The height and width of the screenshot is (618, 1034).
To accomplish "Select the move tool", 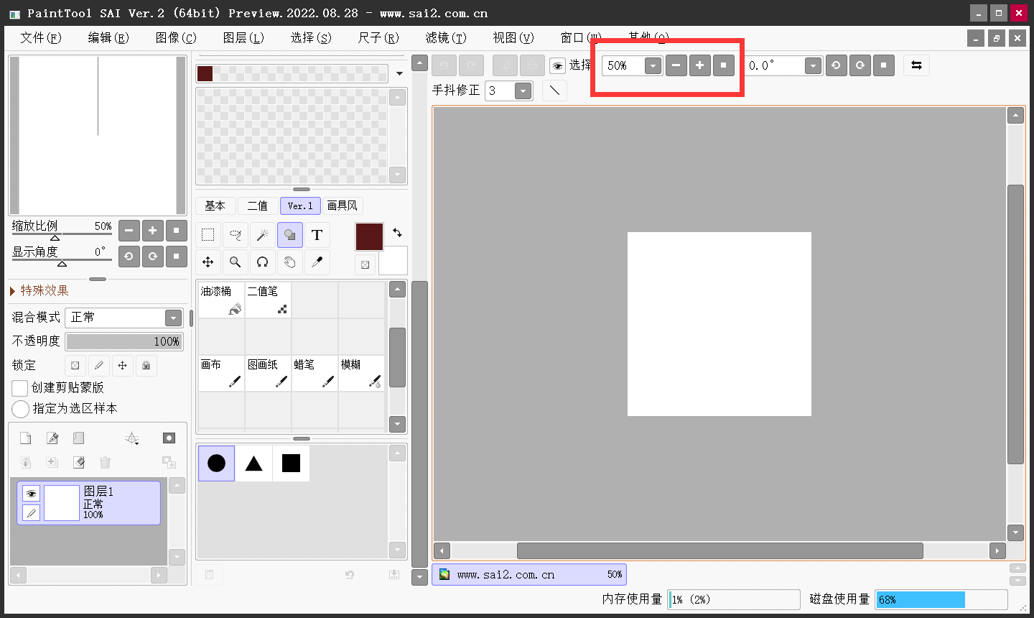I will (208, 262).
